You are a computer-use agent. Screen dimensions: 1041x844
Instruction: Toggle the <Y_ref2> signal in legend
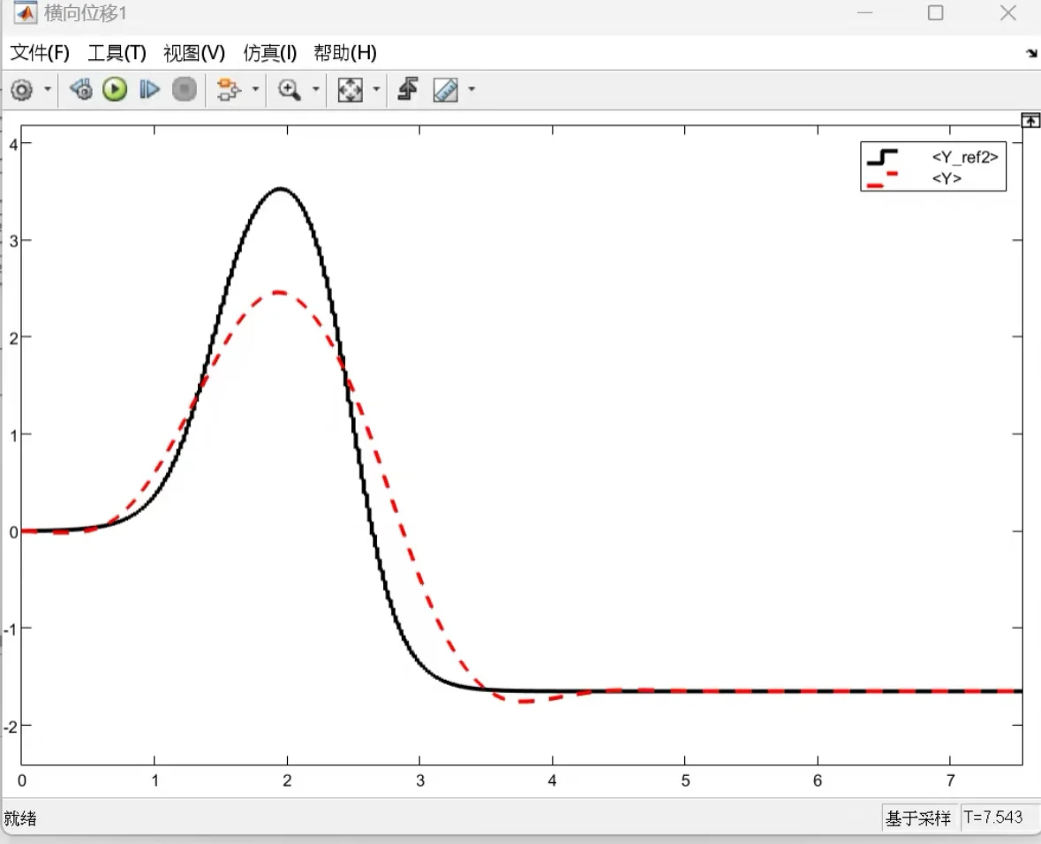pos(965,157)
